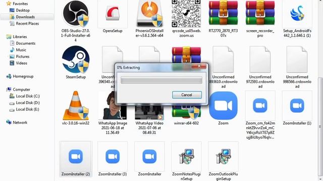The width and height of the screenshot is (323, 181).
Task: Open Downloads in the sidebar
Action: coord(25,17)
